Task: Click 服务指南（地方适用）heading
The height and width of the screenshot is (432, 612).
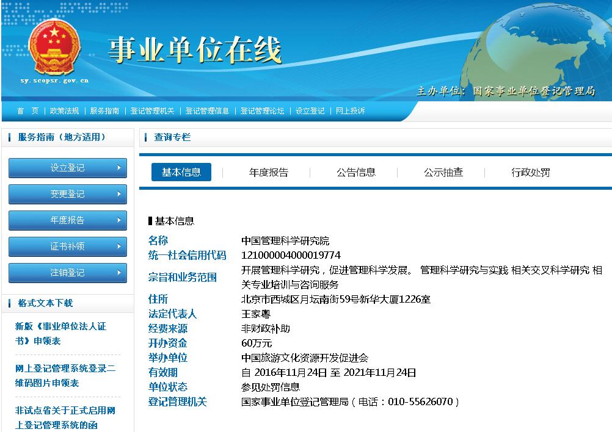Action: (62, 137)
